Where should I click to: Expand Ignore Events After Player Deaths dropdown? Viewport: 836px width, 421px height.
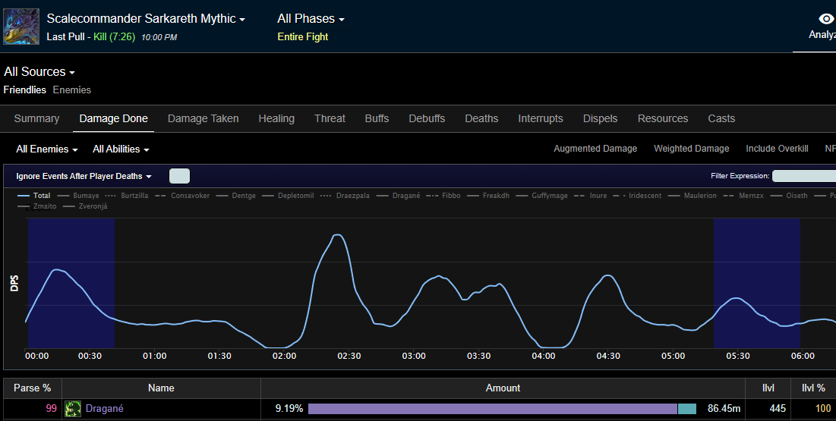point(84,176)
